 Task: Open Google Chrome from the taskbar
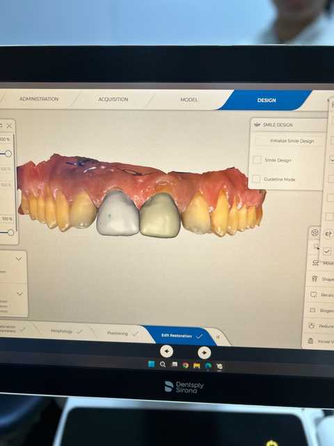click(186, 365)
